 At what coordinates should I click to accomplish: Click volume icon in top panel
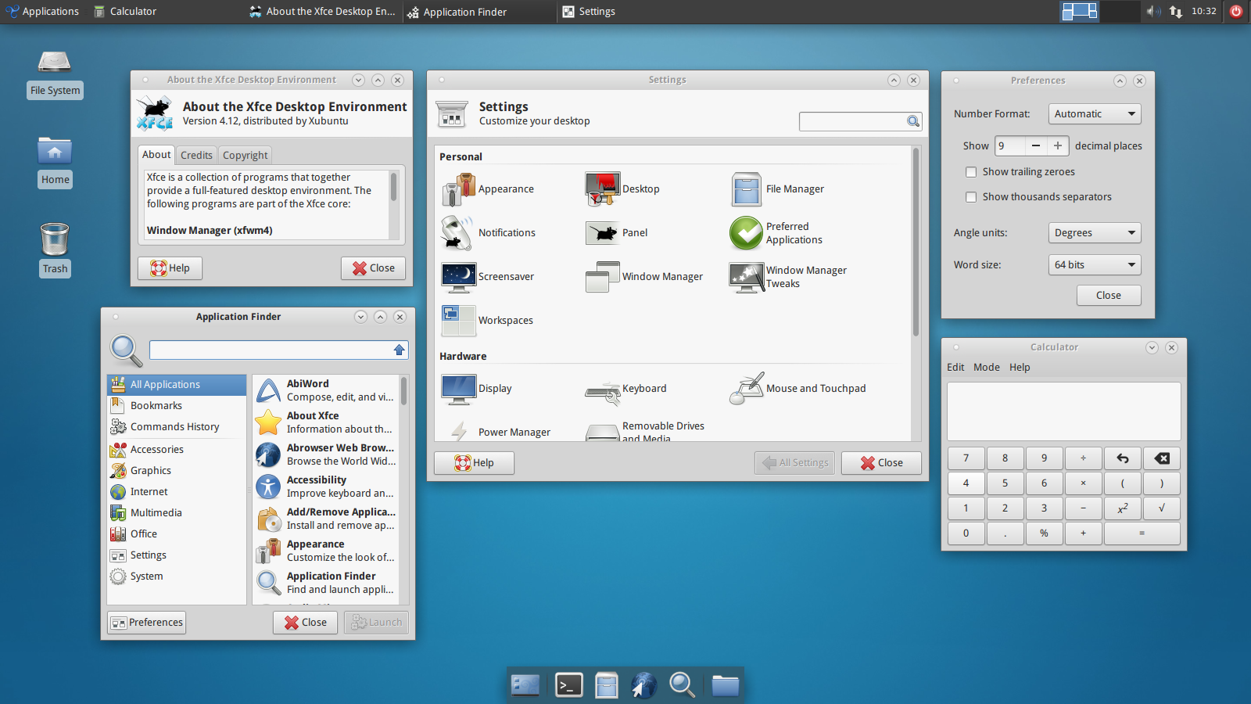[x=1154, y=11]
